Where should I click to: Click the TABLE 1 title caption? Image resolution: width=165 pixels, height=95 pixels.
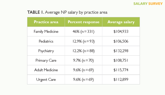tap(67, 12)
